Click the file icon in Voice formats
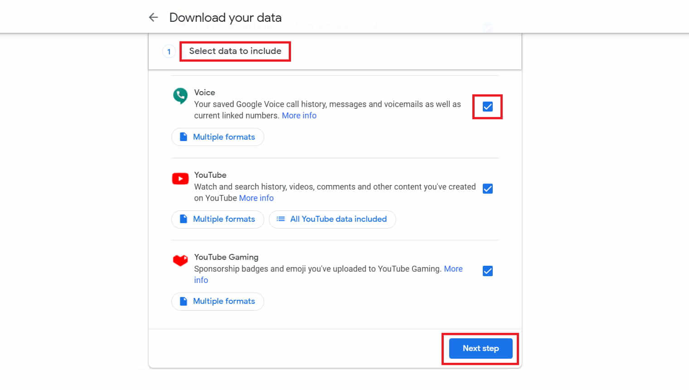The width and height of the screenshot is (689, 390). point(184,137)
